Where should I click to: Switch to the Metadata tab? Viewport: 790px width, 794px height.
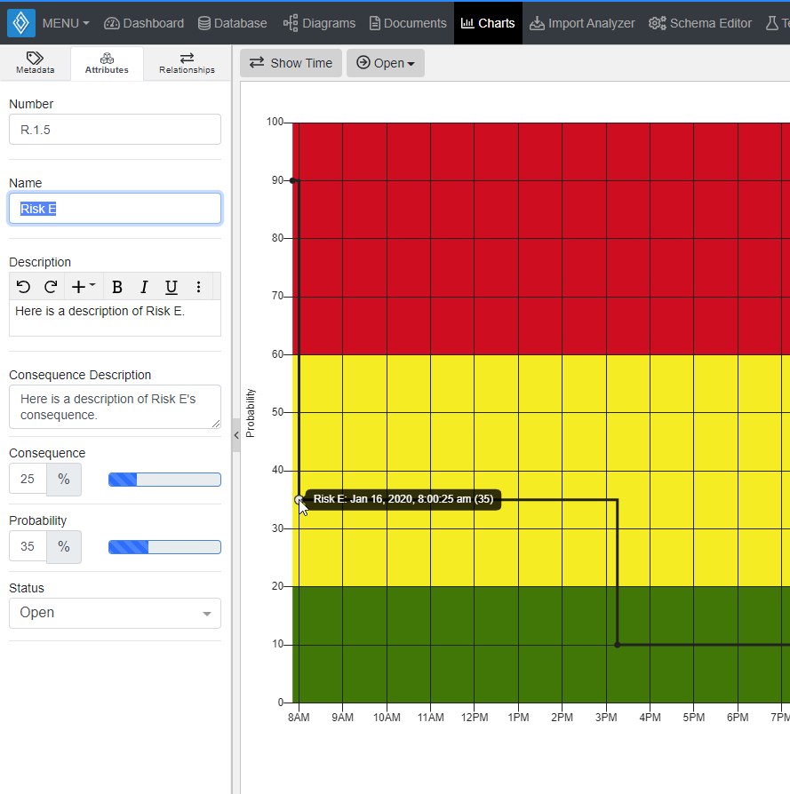coord(34,62)
